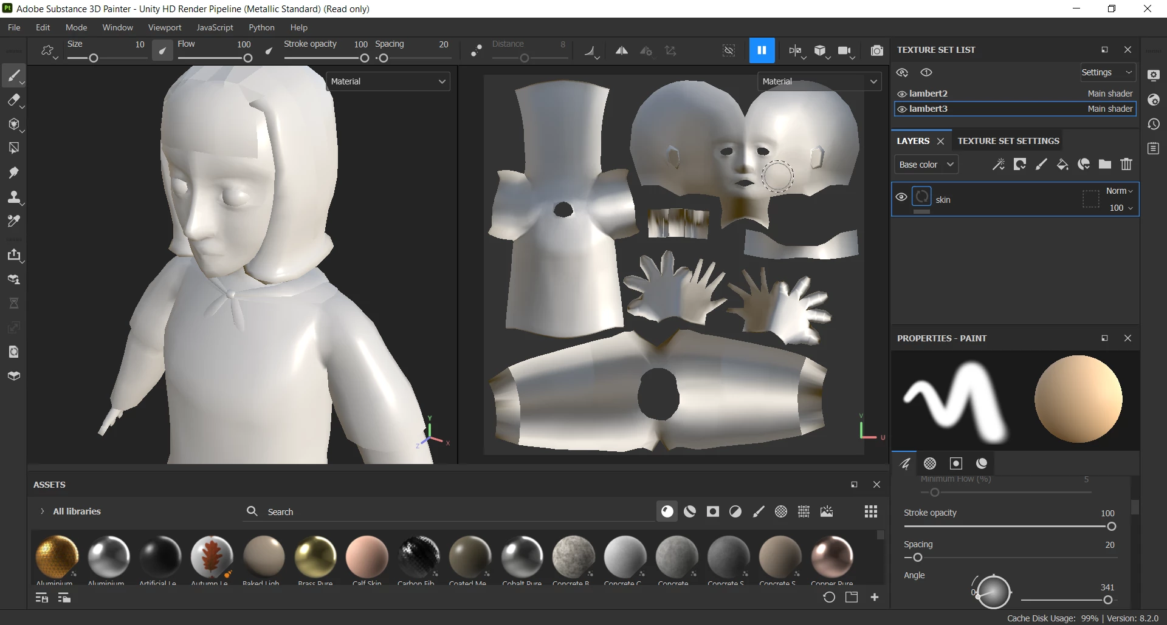
Task: Expand the All libraries tree
Action: coord(42,511)
